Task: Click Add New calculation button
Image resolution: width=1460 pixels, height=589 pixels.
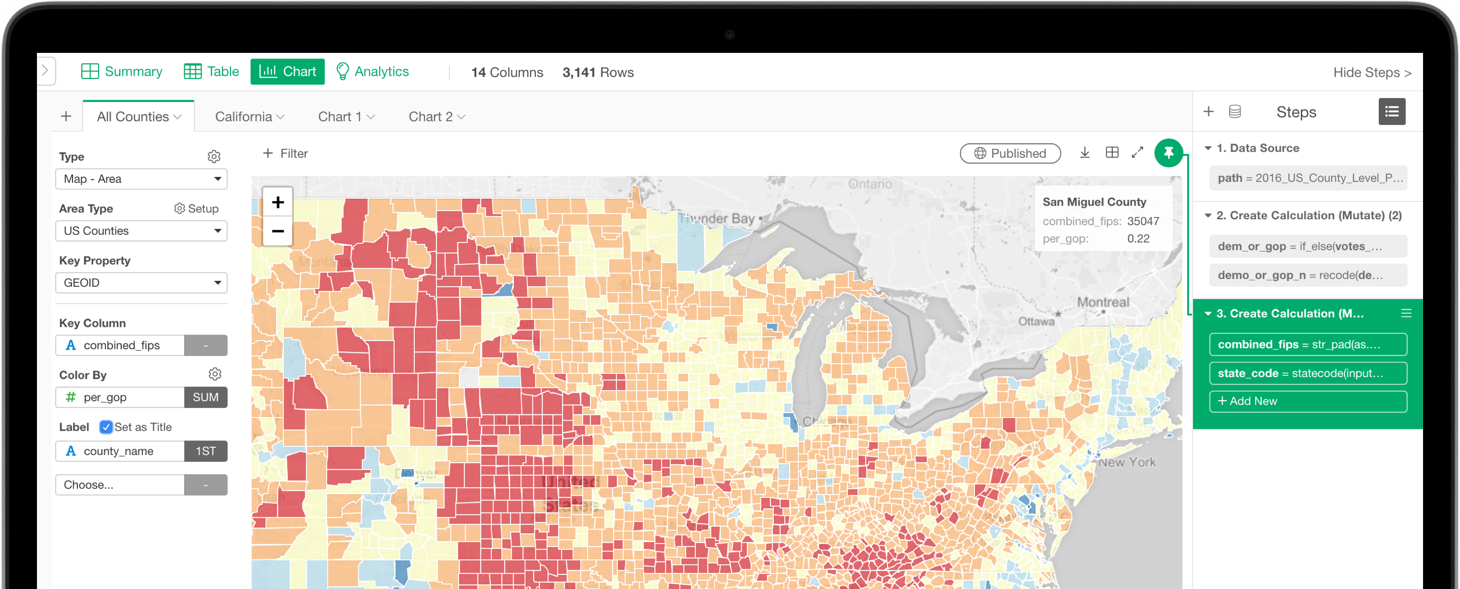Action: pyautogui.click(x=1308, y=401)
